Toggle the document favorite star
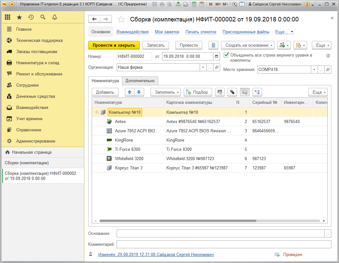 tap(121, 19)
